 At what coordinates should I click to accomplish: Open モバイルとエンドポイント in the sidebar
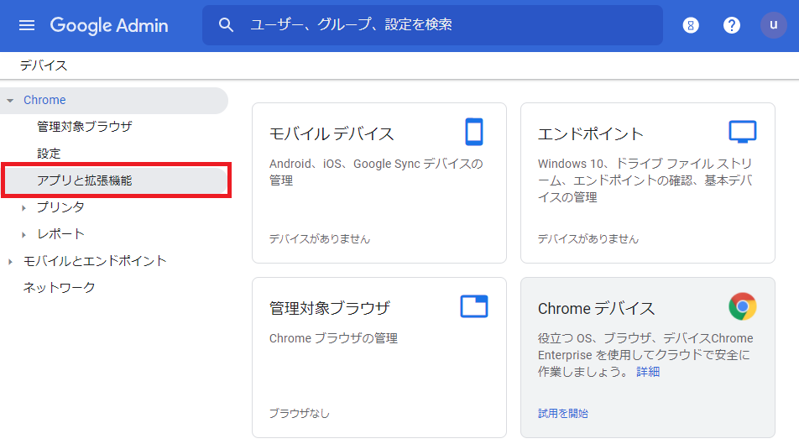click(95, 261)
